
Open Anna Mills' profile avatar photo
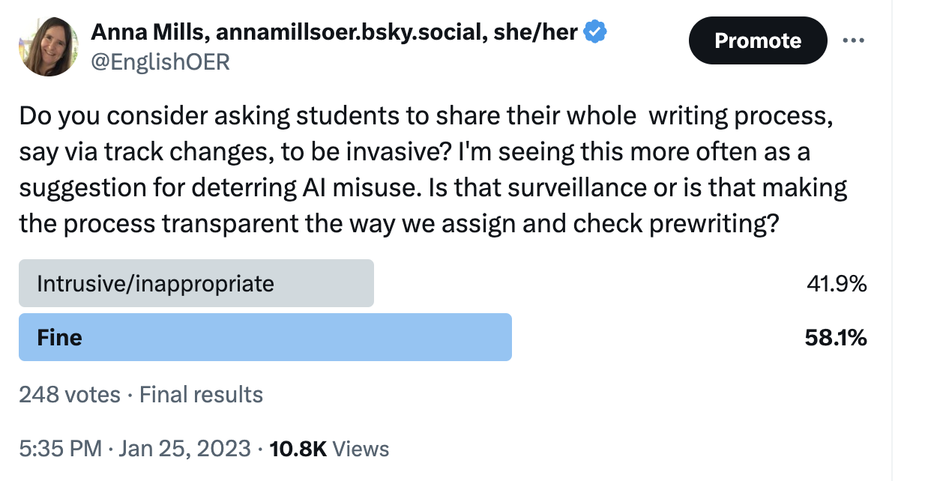pos(48,46)
